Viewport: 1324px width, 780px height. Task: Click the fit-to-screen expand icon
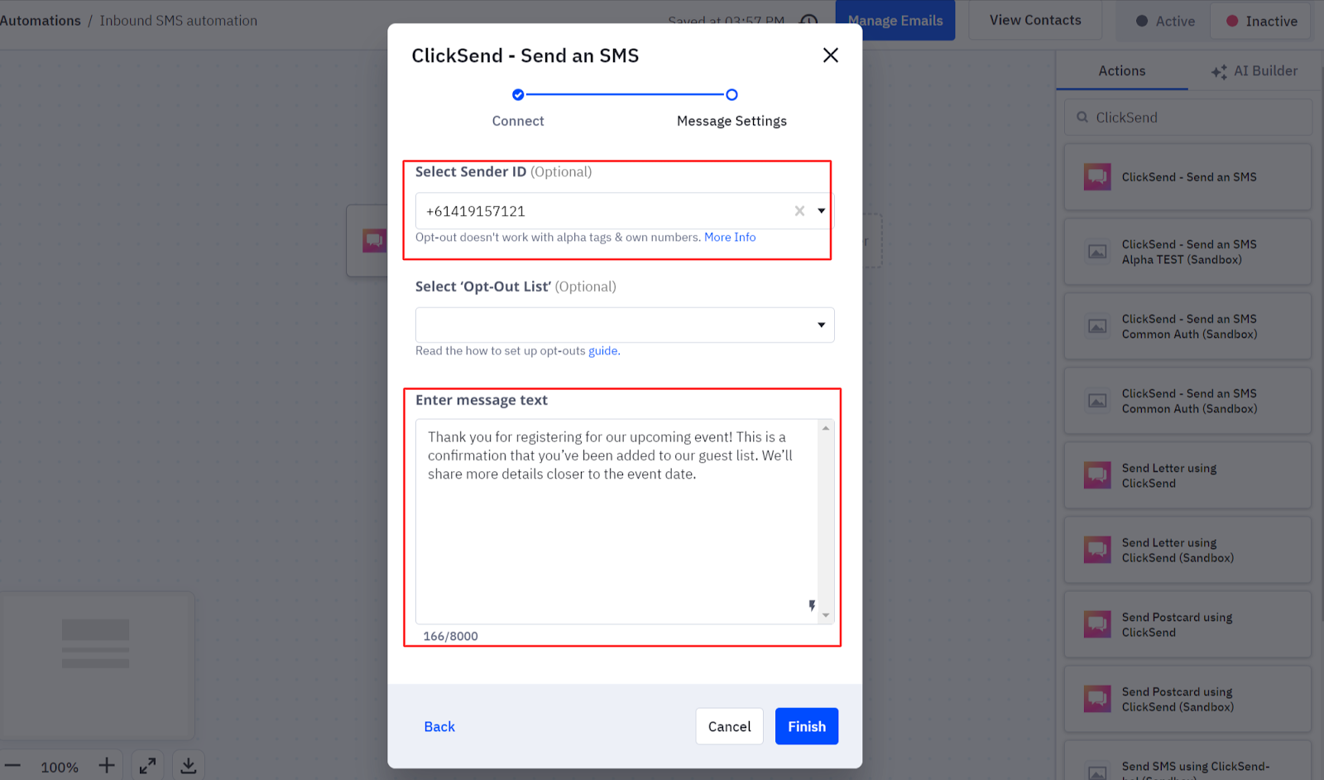coord(147,766)
